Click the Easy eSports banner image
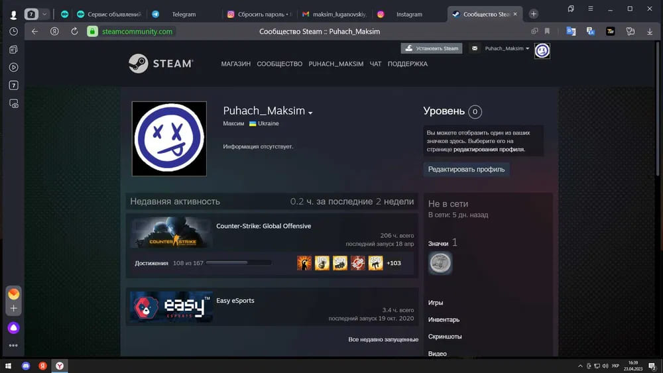 pyautogui.click(x=171, y=307)
